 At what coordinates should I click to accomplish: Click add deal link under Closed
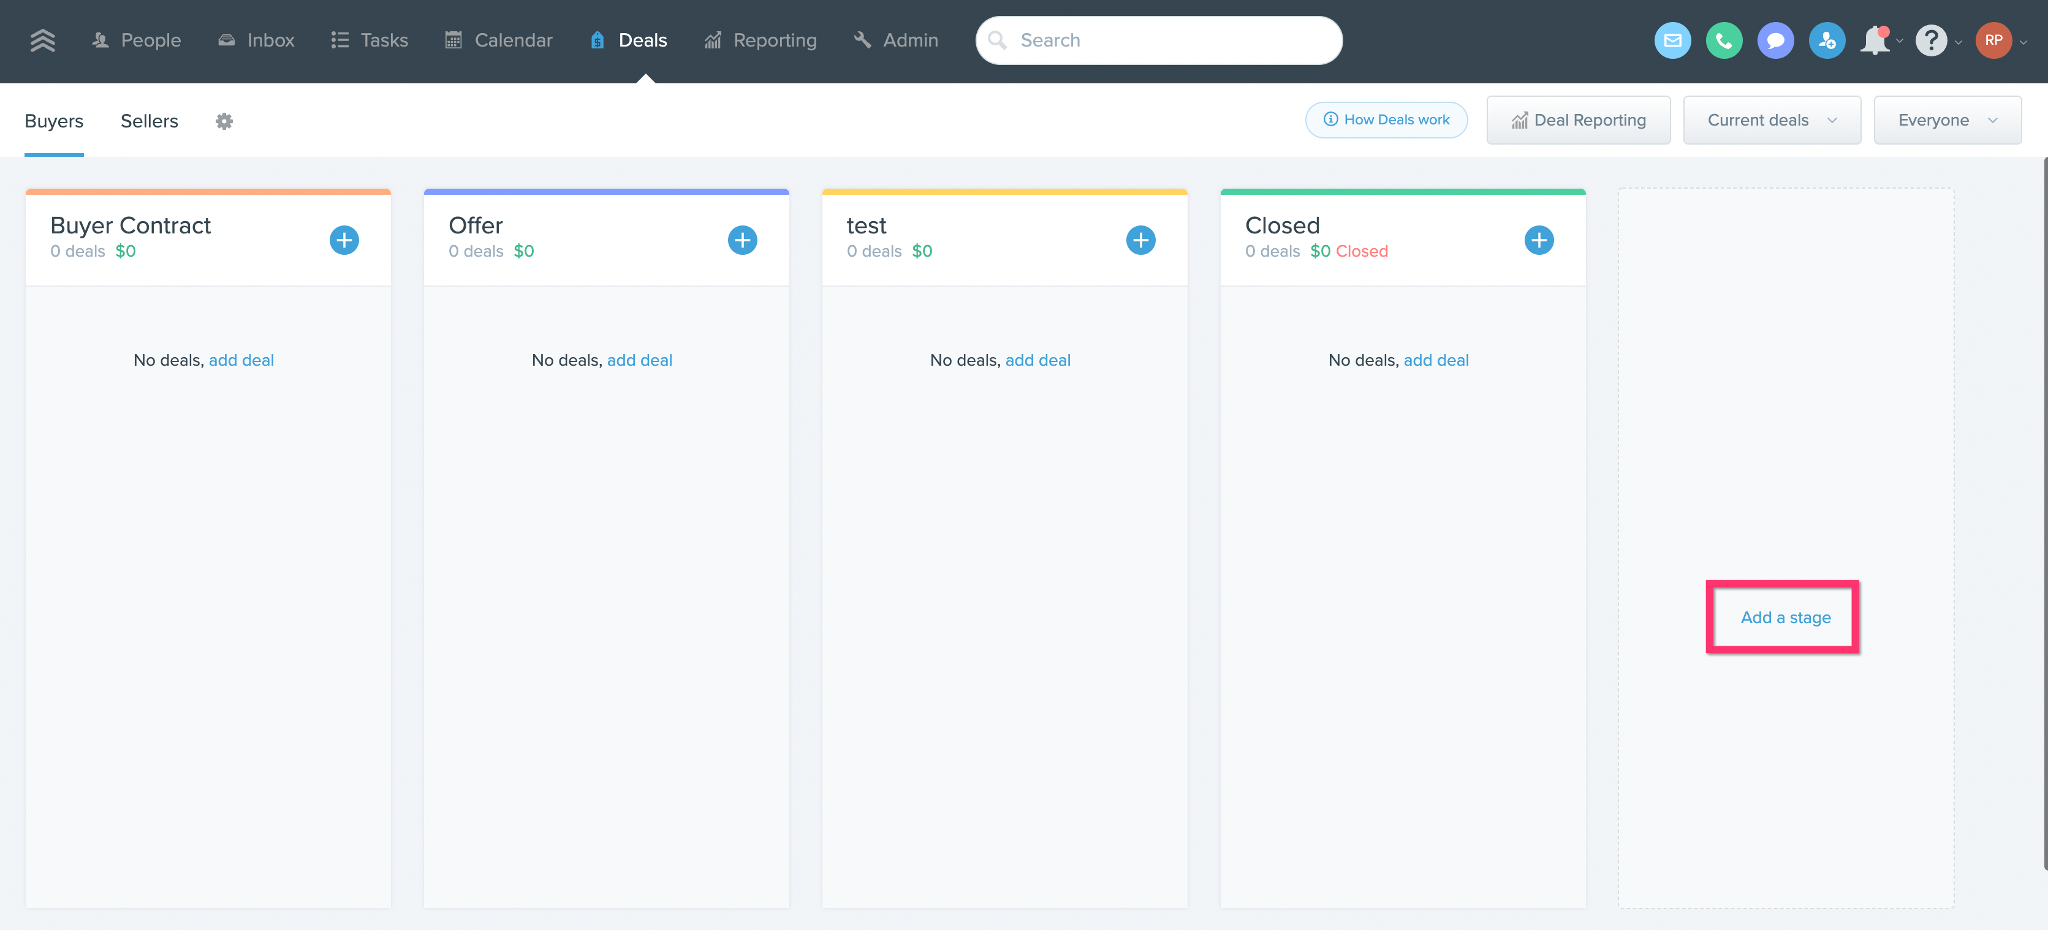pos(1436,360)
